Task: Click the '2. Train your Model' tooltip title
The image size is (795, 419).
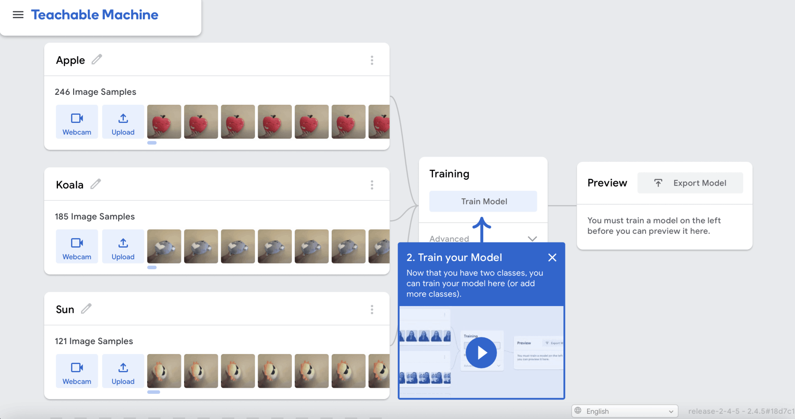Action: [454, 258]
